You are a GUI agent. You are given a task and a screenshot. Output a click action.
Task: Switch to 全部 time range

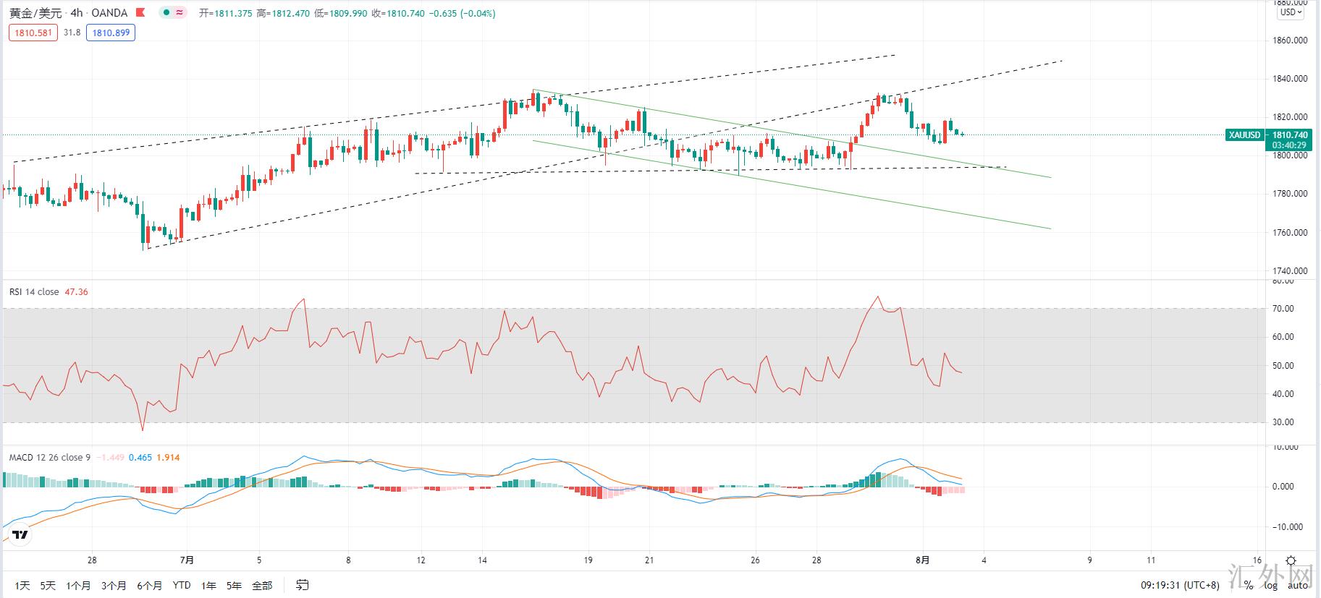click(262, 585)
